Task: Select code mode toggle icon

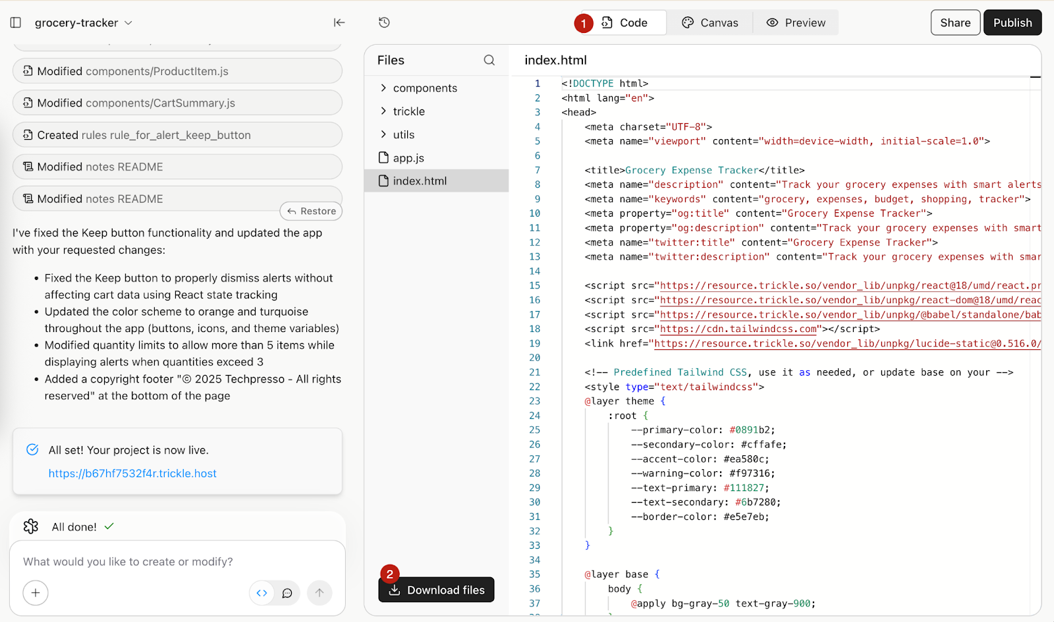Action: [262, 593]
